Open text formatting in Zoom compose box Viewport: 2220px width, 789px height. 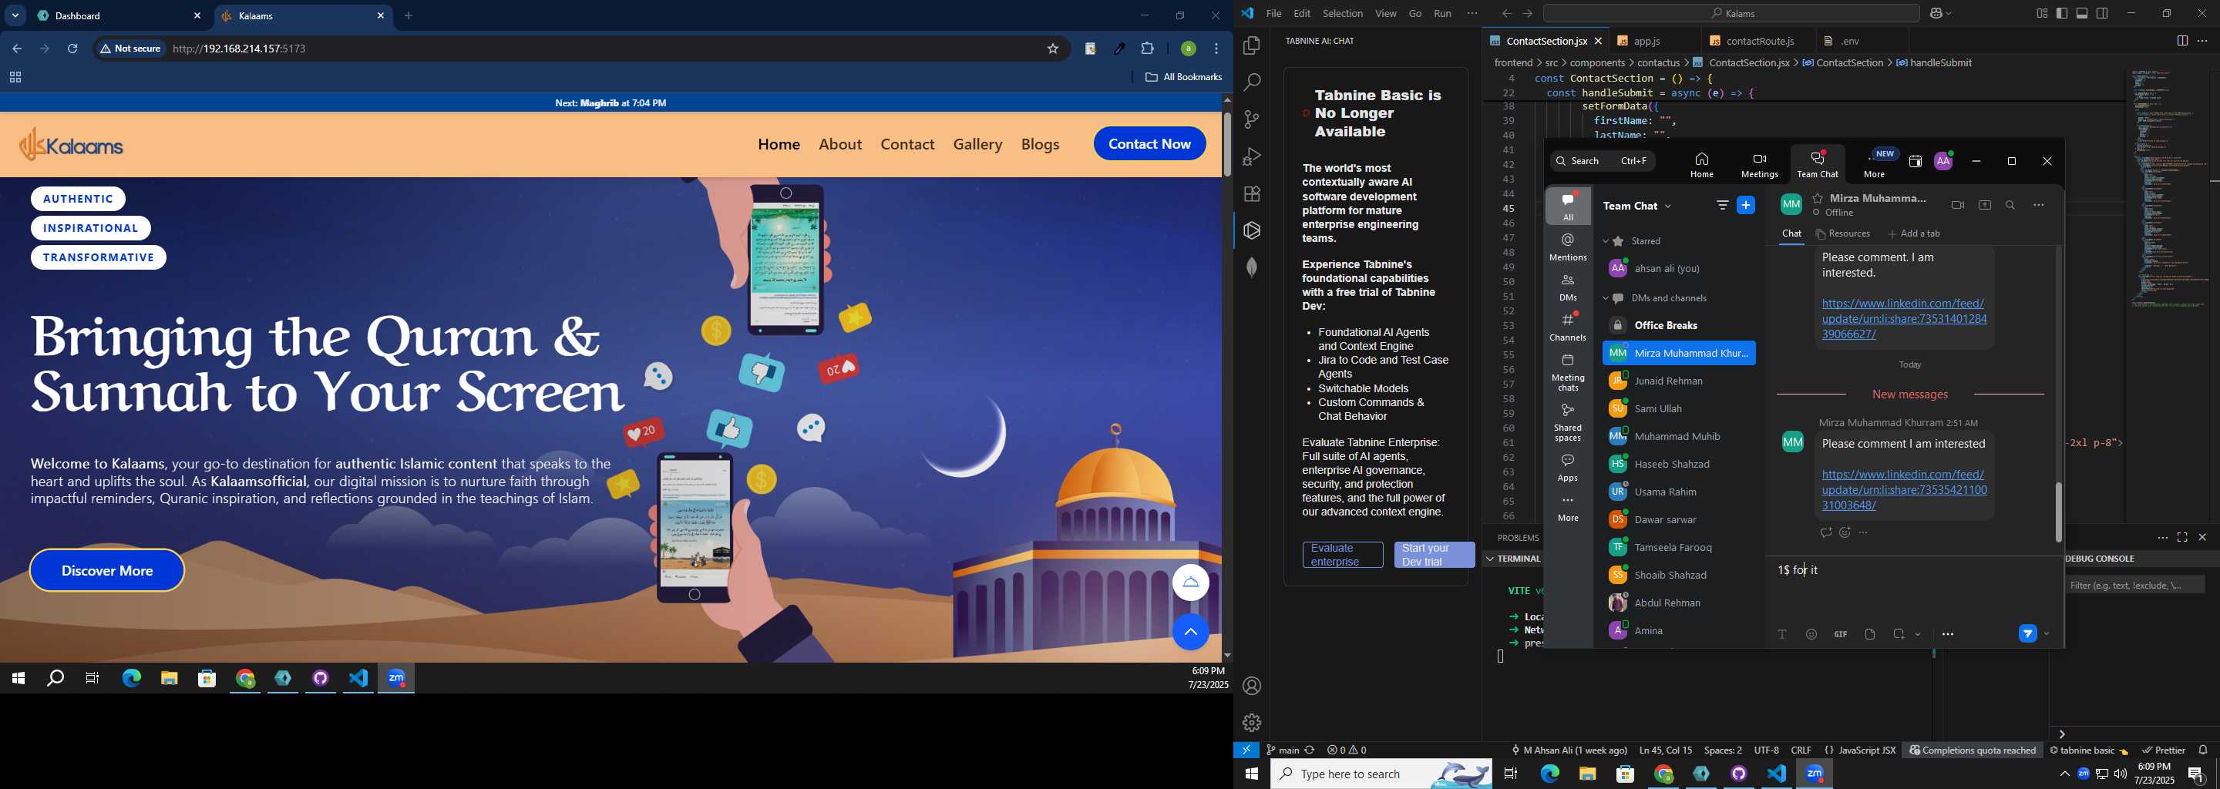click(x=1781, y=635)
